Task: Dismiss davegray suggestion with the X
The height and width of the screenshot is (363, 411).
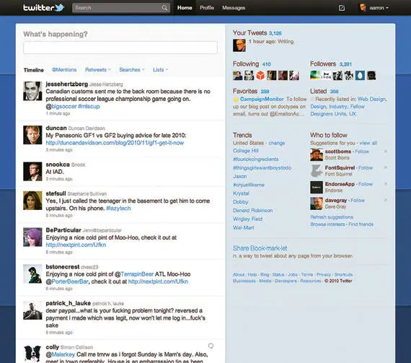Action: tap(386, 200)
